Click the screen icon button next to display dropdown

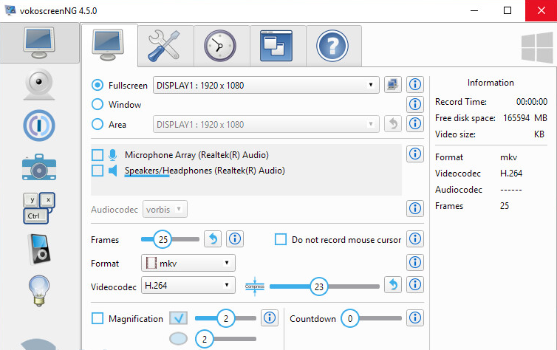(x=393, y=84)
